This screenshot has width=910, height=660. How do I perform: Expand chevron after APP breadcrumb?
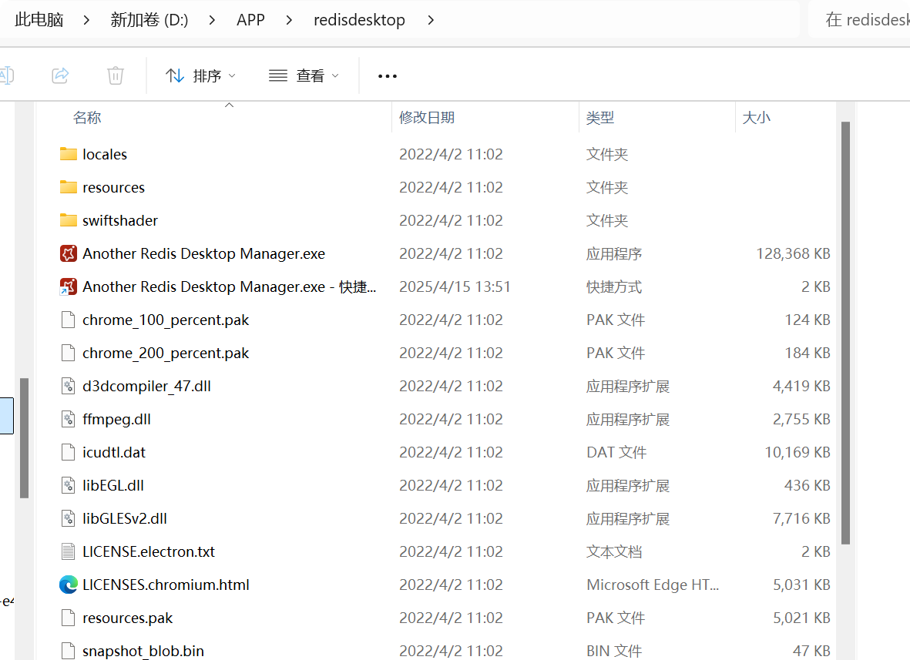pos(289,20)
